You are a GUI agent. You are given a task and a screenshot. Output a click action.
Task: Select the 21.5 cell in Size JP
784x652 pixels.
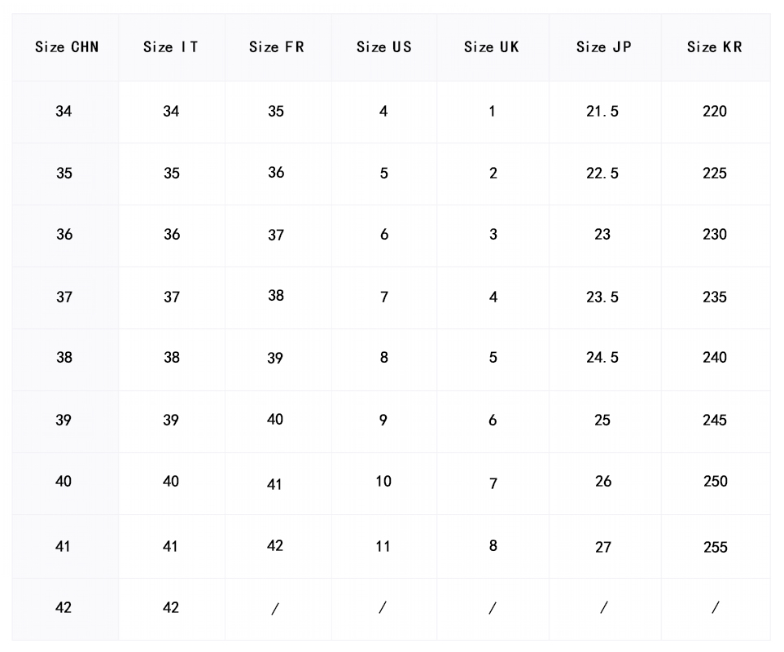tap(602, 112)
